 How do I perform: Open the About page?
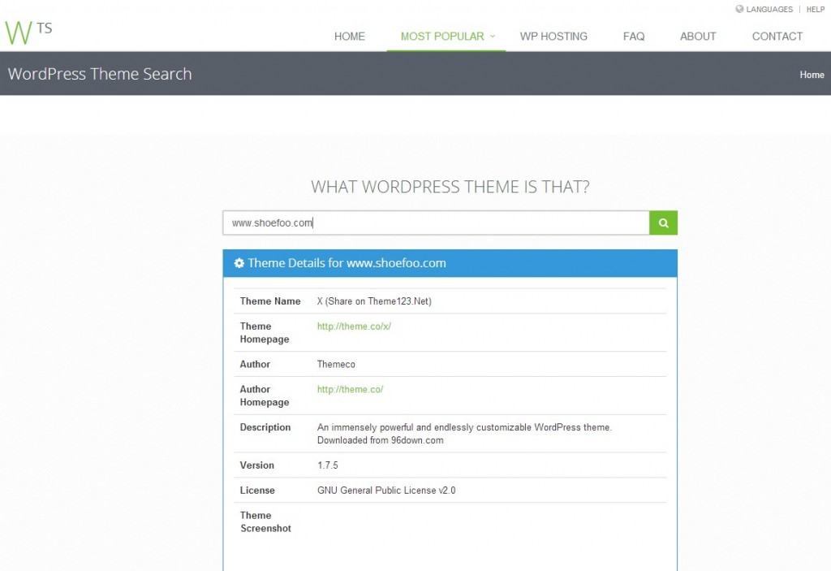tap(697, 36)
